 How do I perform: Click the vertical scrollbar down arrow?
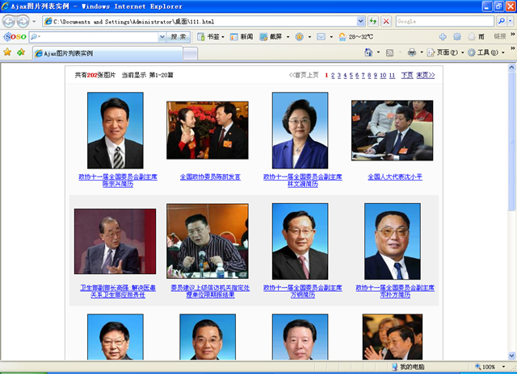[x=511, y=355]
